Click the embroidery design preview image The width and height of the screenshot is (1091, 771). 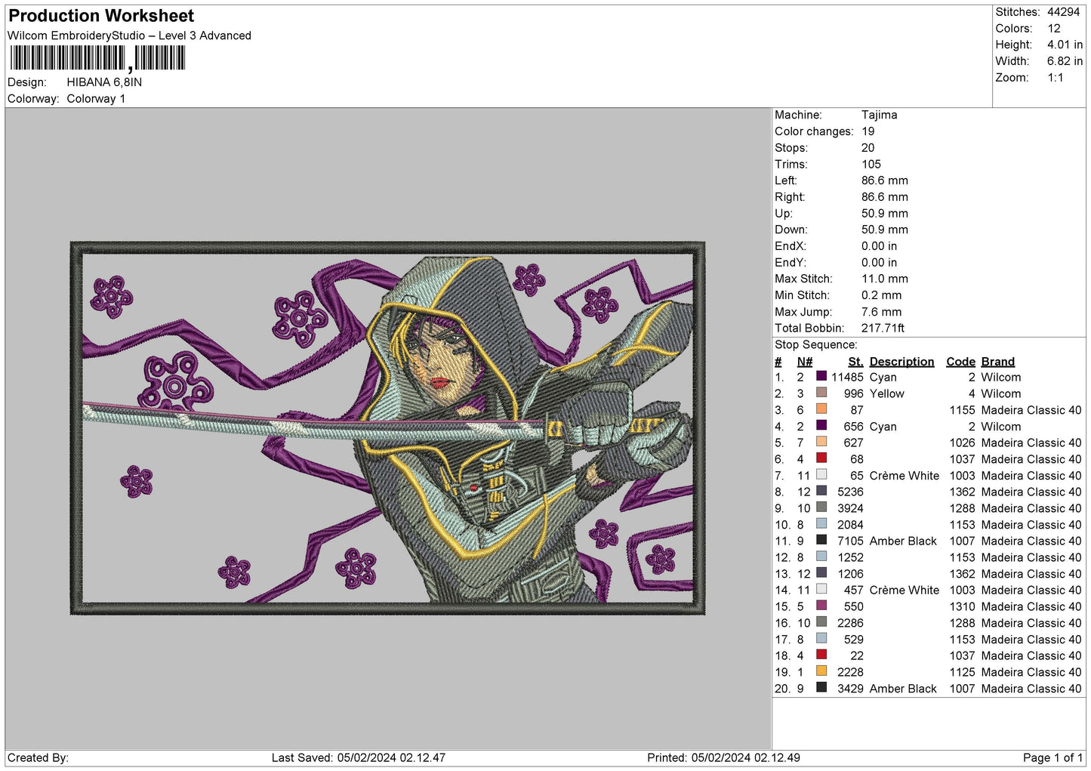pos(387,428)
